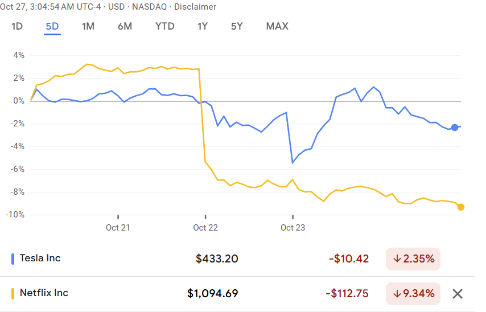The width and height of the screenshot is (486, 312).
Task: Show the 6M time range
Action: [x=125, y=26]
